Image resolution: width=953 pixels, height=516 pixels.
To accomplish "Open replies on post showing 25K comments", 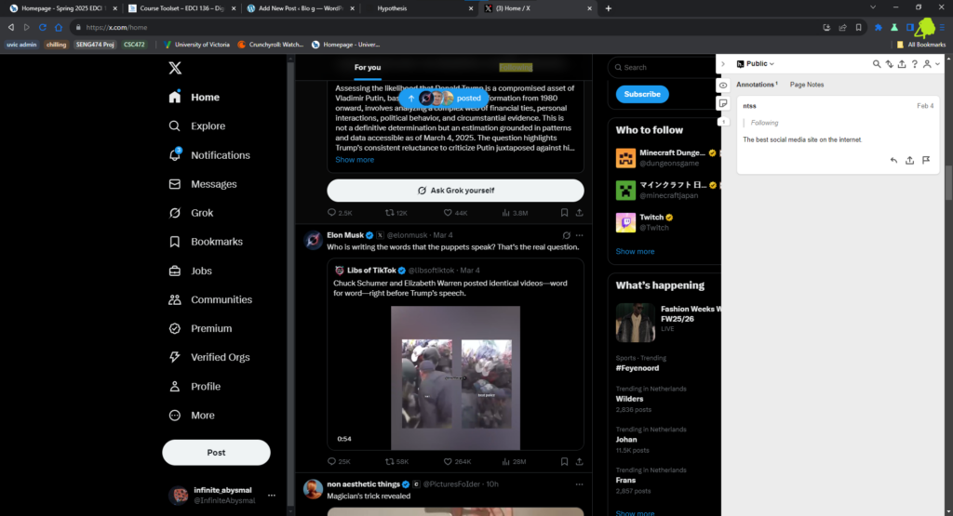I will tap(339, 462).
